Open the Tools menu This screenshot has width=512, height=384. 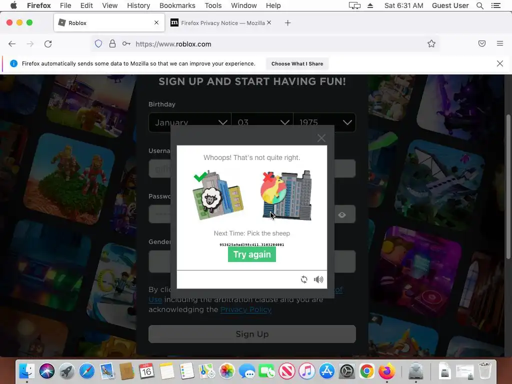point(213,5)
